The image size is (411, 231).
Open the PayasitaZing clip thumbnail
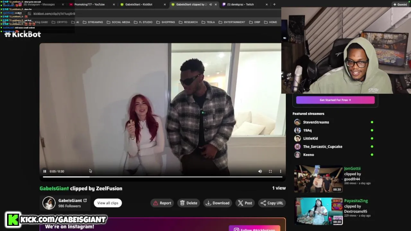click(319, 211)
